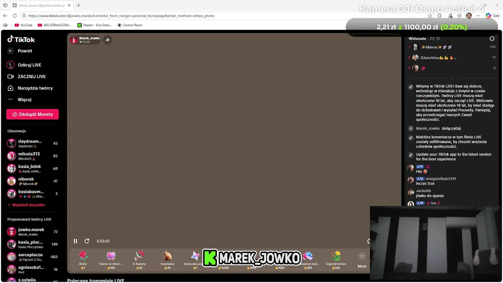Click margaretka63741 username in chat
Viewport: 503px width, 283px height.
[441, 179]
